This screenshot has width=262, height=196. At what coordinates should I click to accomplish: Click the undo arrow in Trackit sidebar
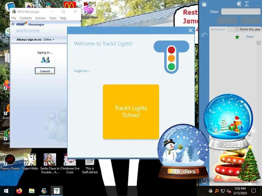click(204, 35)
